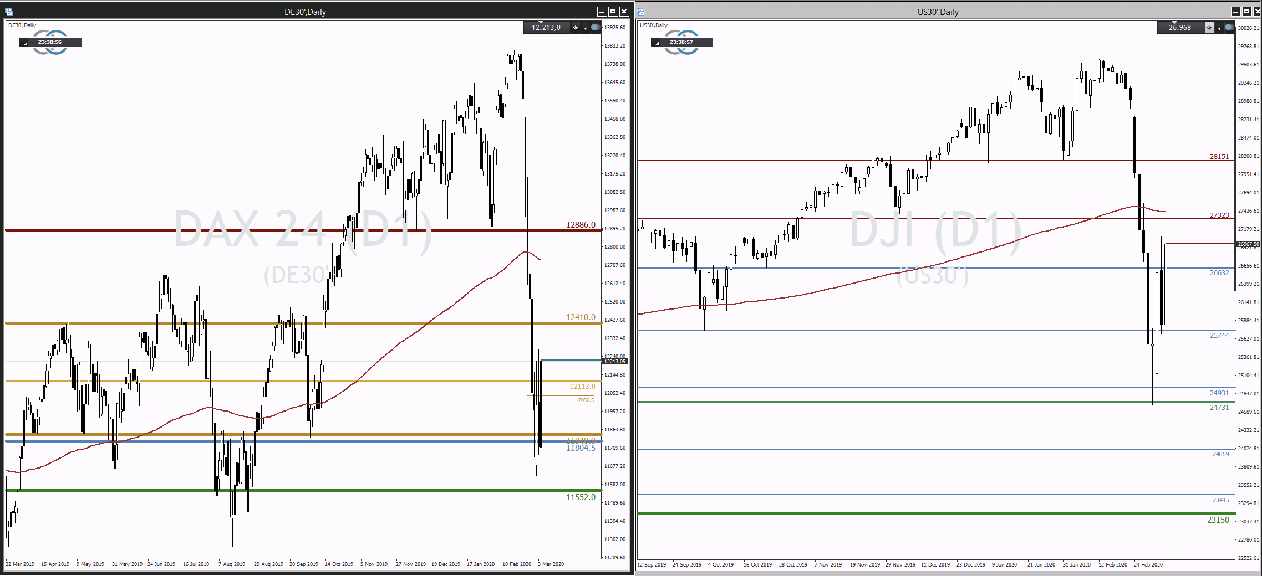Screen dimensions: 1262x576
Task: Select the 11804.5 blue level label
Action: click(581, 448)
